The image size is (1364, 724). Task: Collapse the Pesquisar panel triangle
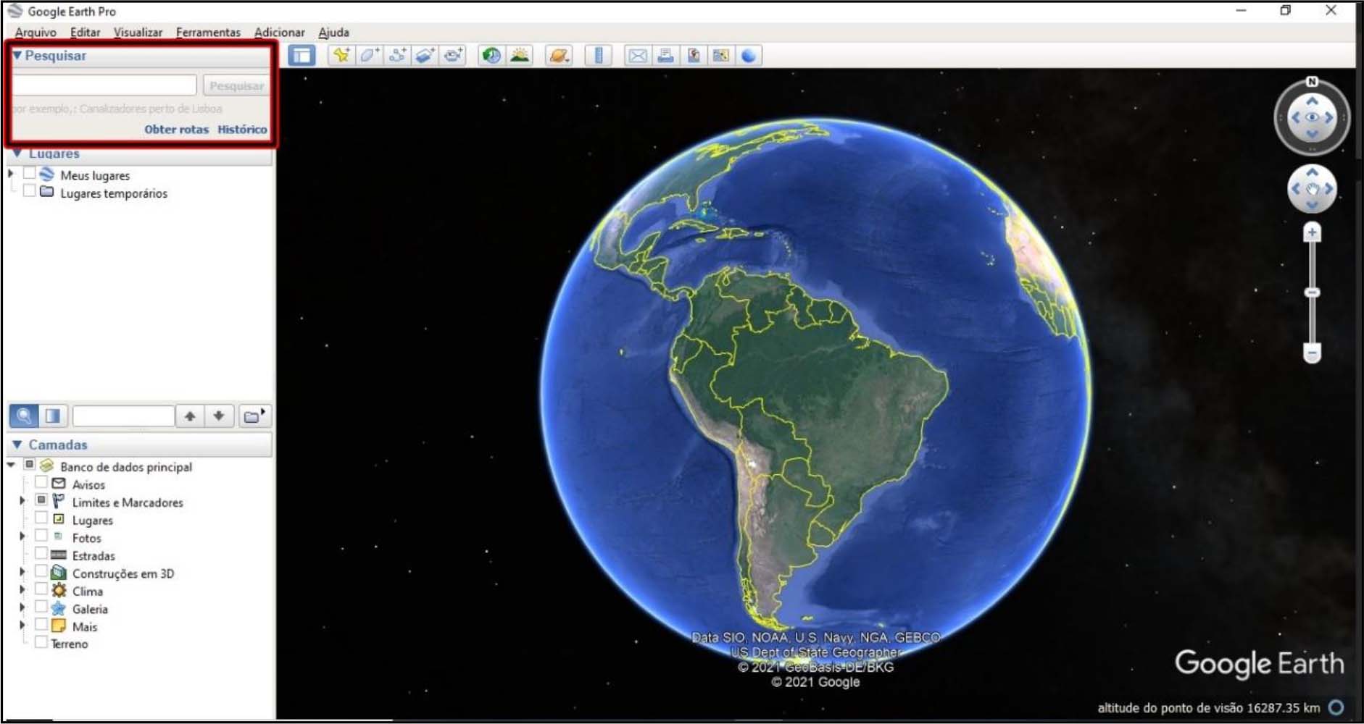point(17,56)
